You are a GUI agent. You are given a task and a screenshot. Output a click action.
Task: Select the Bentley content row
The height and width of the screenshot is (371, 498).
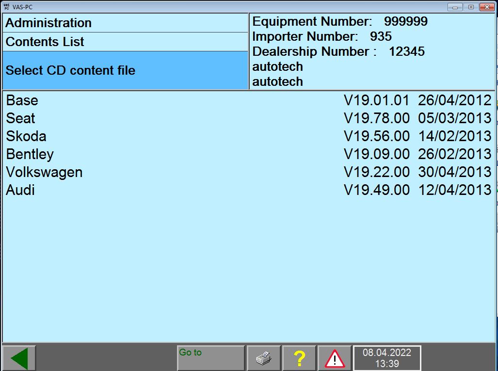coord(249,154)
